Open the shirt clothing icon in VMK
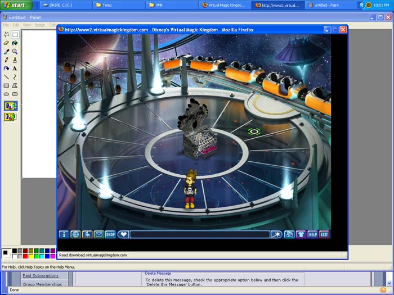This screenshot has height=295, width=394. click(x=301, y=234)
